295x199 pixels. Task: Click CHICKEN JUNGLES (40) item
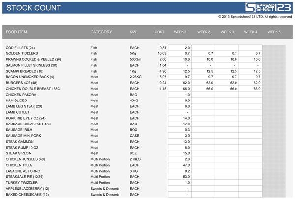coord(26,159)
